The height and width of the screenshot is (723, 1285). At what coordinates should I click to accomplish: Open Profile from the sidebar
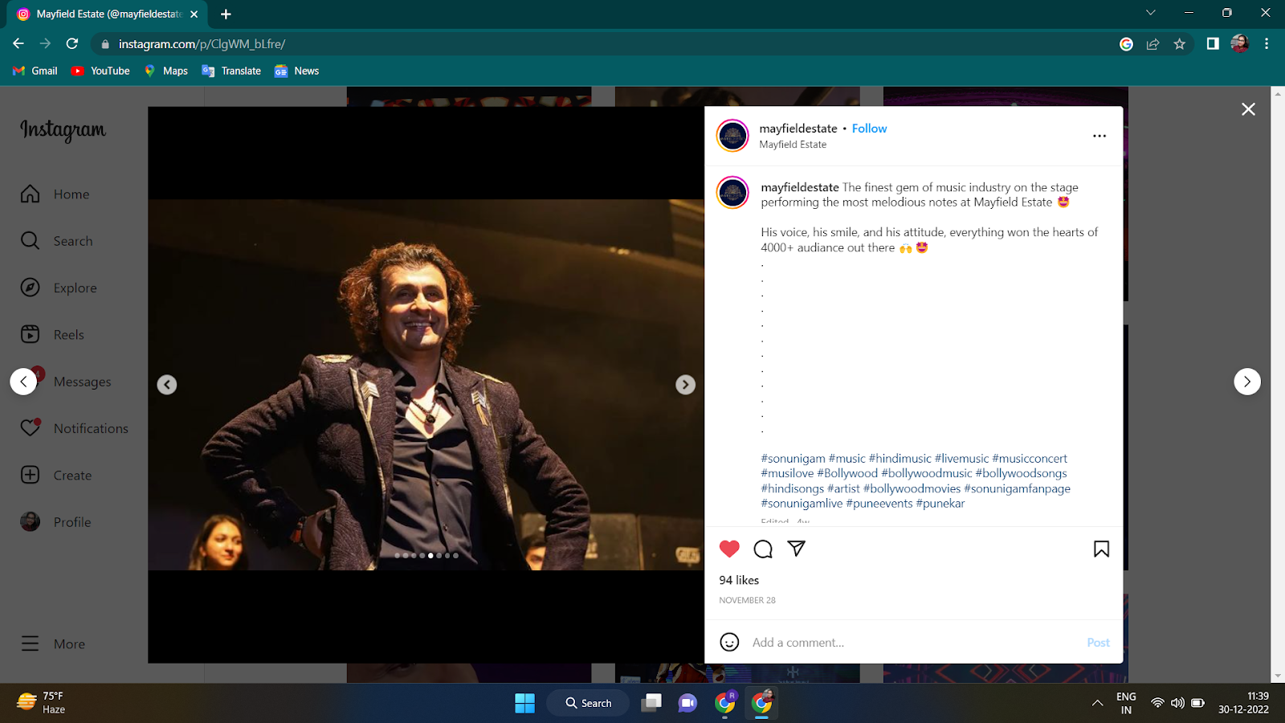tap(55, 522)
